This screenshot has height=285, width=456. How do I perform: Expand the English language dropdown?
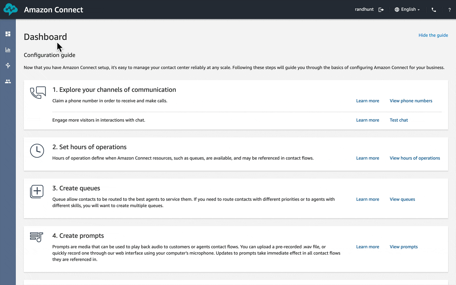click(x=407, y=9)
